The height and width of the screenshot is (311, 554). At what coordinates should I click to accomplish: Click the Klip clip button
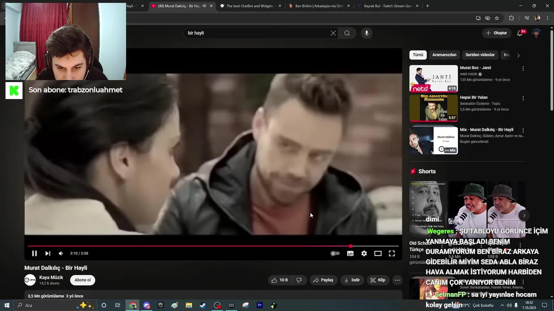coord(378,280)
